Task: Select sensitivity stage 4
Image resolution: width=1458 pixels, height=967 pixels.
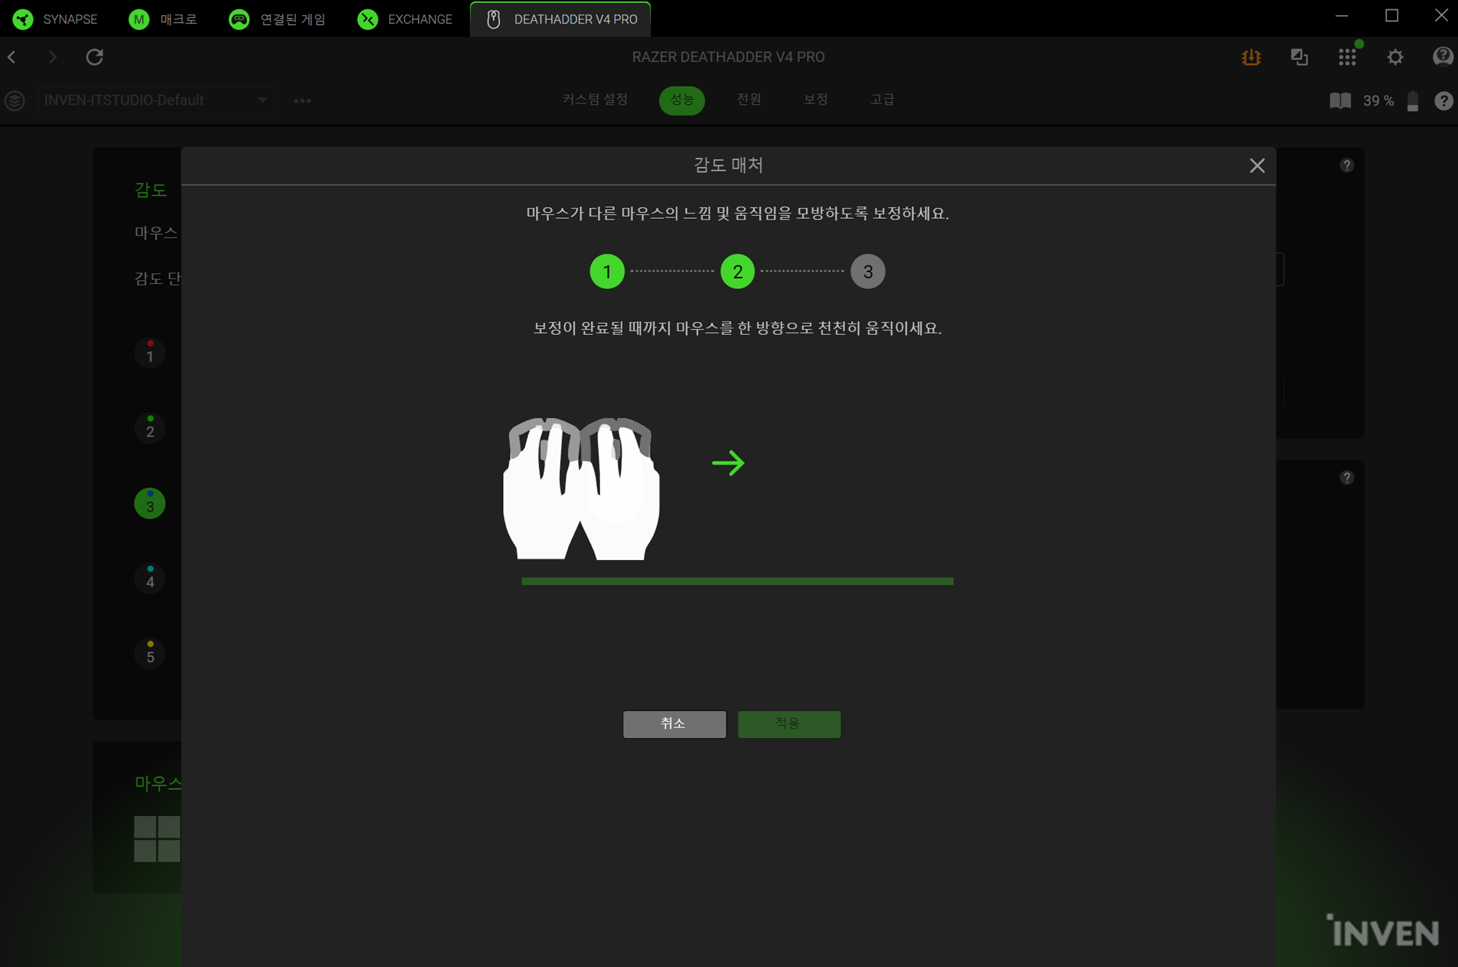Action: [x=149, y=579]
